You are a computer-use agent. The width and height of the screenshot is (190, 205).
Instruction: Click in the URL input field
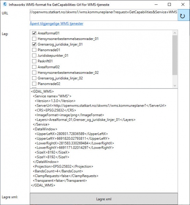point(104,15)
